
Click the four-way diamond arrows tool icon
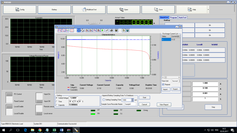[82, 30]
